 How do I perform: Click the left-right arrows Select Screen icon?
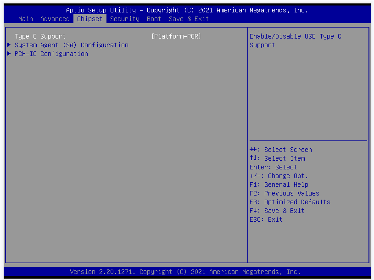click(x=254, y=150)
